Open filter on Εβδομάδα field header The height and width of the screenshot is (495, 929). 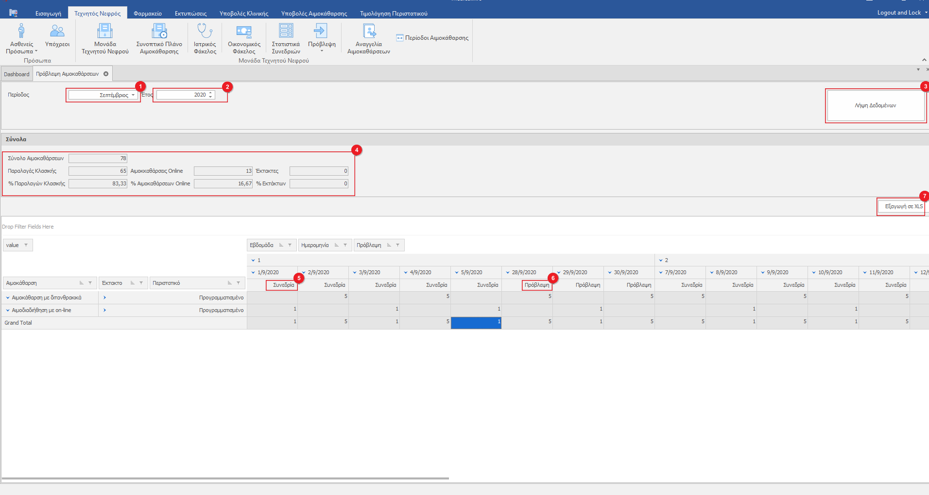290,245
